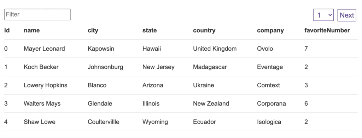
Task: Select the state column header
Action: 150,30
